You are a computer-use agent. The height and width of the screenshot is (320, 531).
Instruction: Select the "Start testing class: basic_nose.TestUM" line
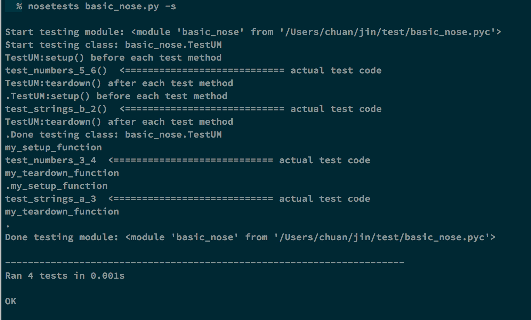click(x=113, y=45)
